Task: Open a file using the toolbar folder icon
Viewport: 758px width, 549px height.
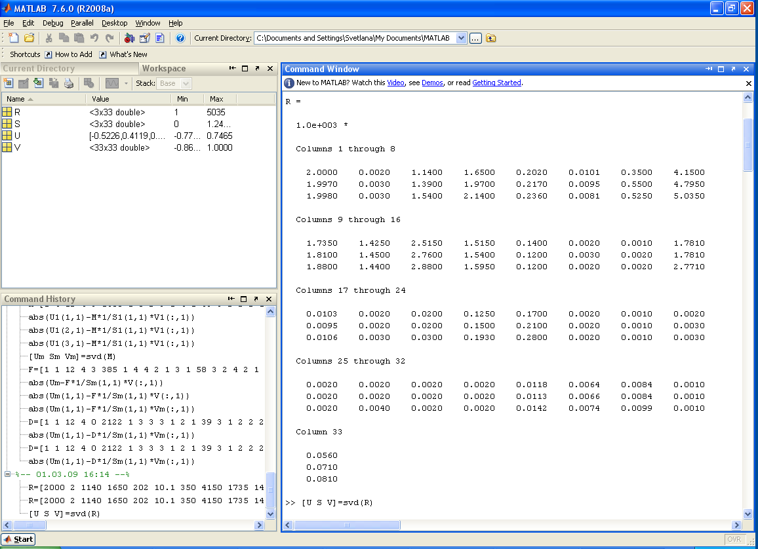Action: (x=30, y=38)
